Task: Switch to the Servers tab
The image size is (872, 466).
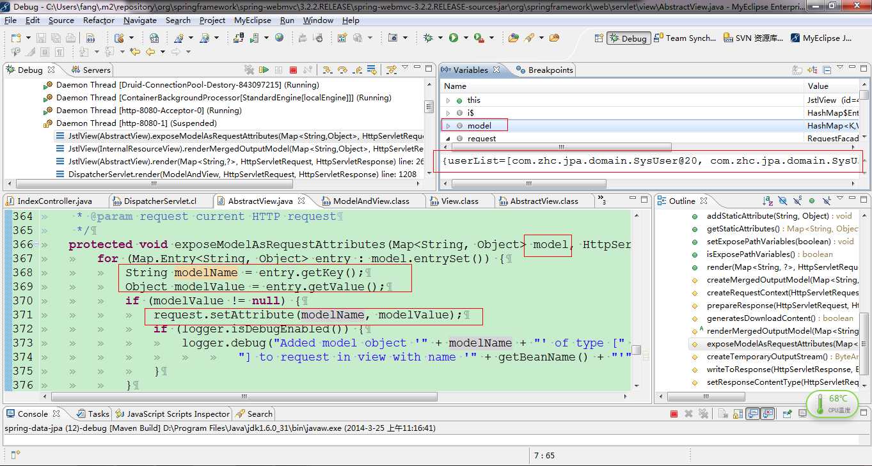Action: click(x=91, y=70)
